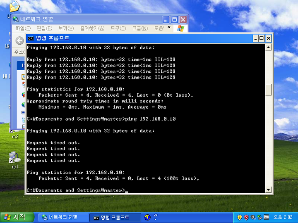Click the 'time=1ms TTL=128' reply line
This screenshot has width=298, height=223.
pyautogui.click(x=101, y=59)
